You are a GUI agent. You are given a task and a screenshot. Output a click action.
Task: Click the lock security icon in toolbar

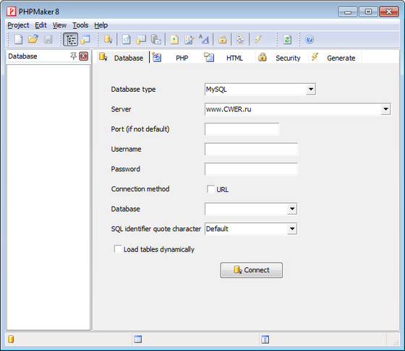pos(223,40)
